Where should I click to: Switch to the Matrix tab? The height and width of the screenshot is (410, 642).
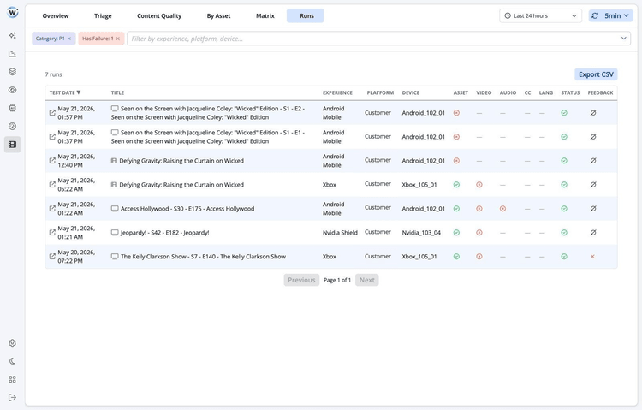coord(265,15)
